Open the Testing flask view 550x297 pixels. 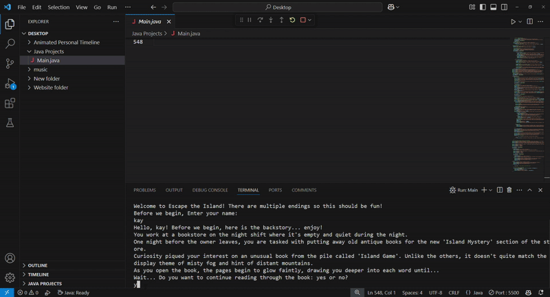pos(10,123)
